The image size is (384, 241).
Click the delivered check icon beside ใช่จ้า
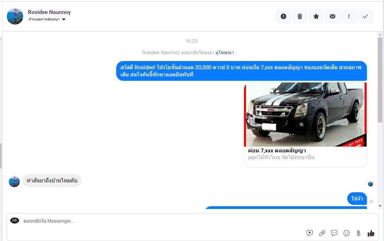coord(371,201)
